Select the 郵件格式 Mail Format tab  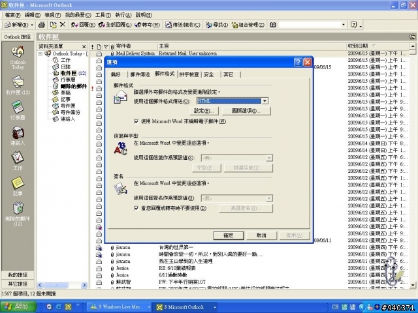click(165, 74)
